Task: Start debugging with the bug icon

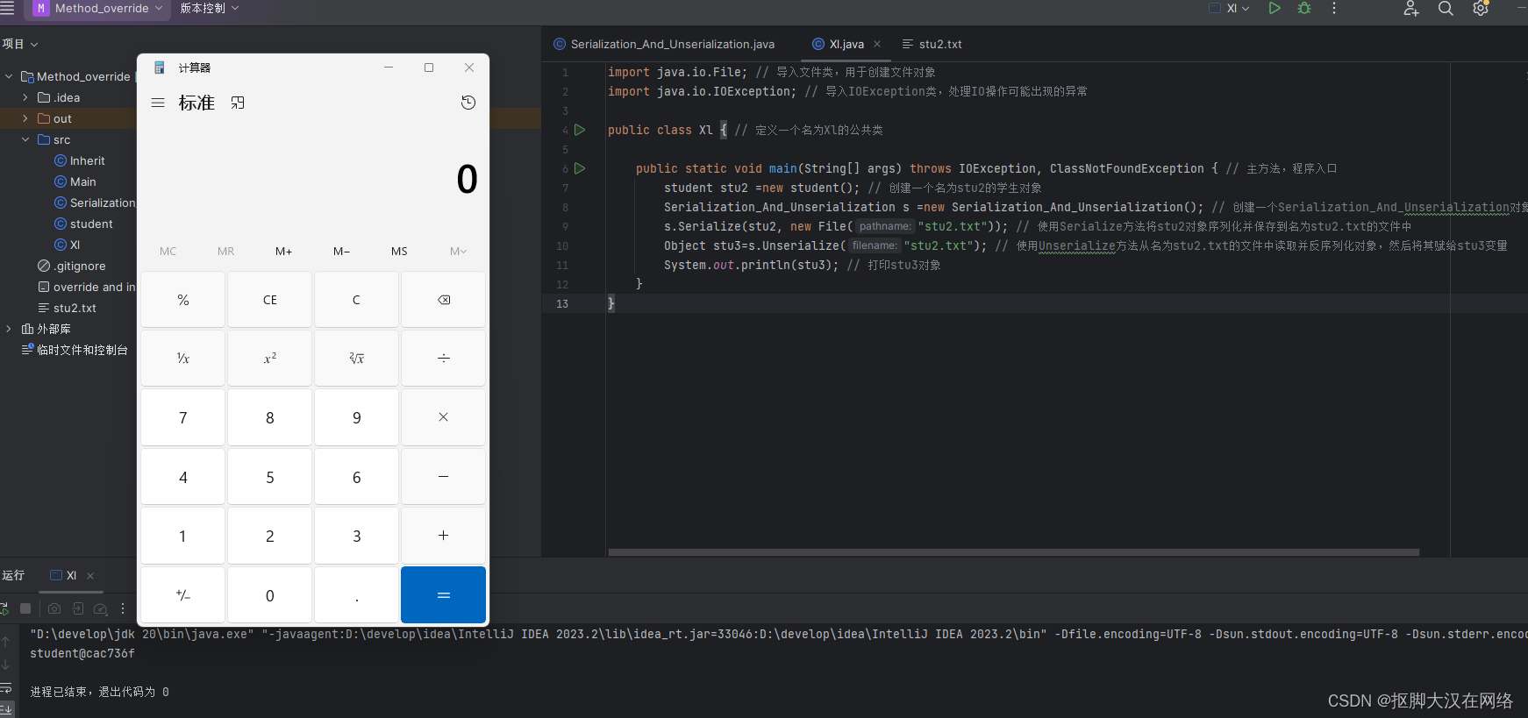Action: click(1304, 8)
